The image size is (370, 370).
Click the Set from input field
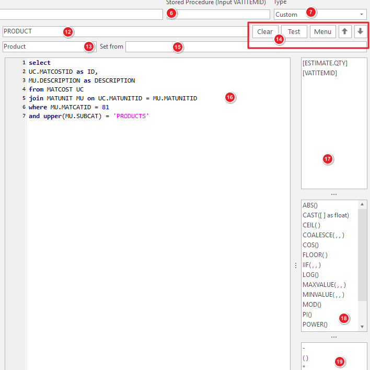[x=246, y=47]
